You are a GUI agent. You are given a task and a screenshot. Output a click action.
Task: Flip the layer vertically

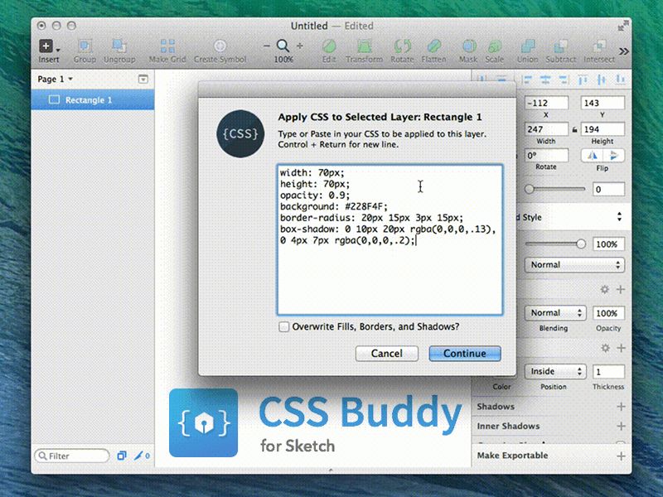pyautogui.click(x=613, y=156)
